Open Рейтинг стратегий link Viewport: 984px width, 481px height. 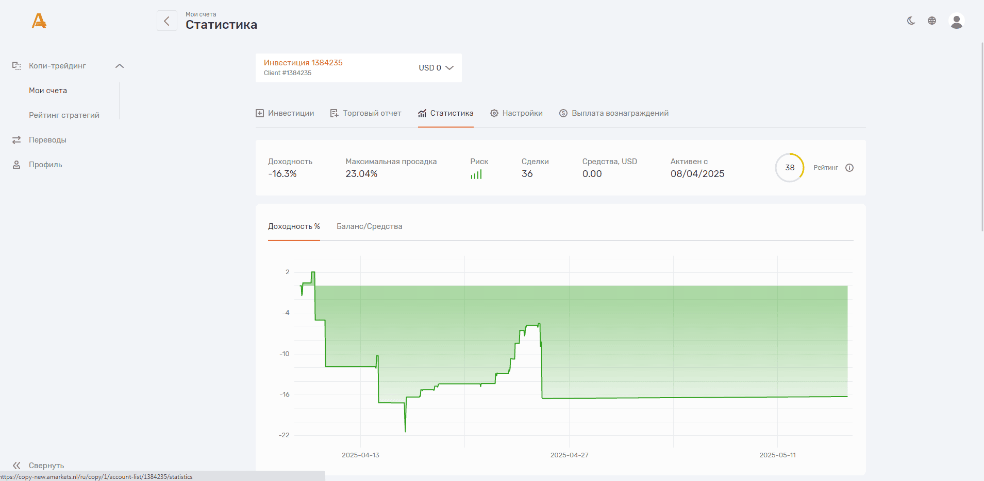[x=64, y=115]
